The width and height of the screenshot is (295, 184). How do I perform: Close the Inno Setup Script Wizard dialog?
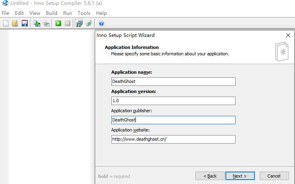288,35
